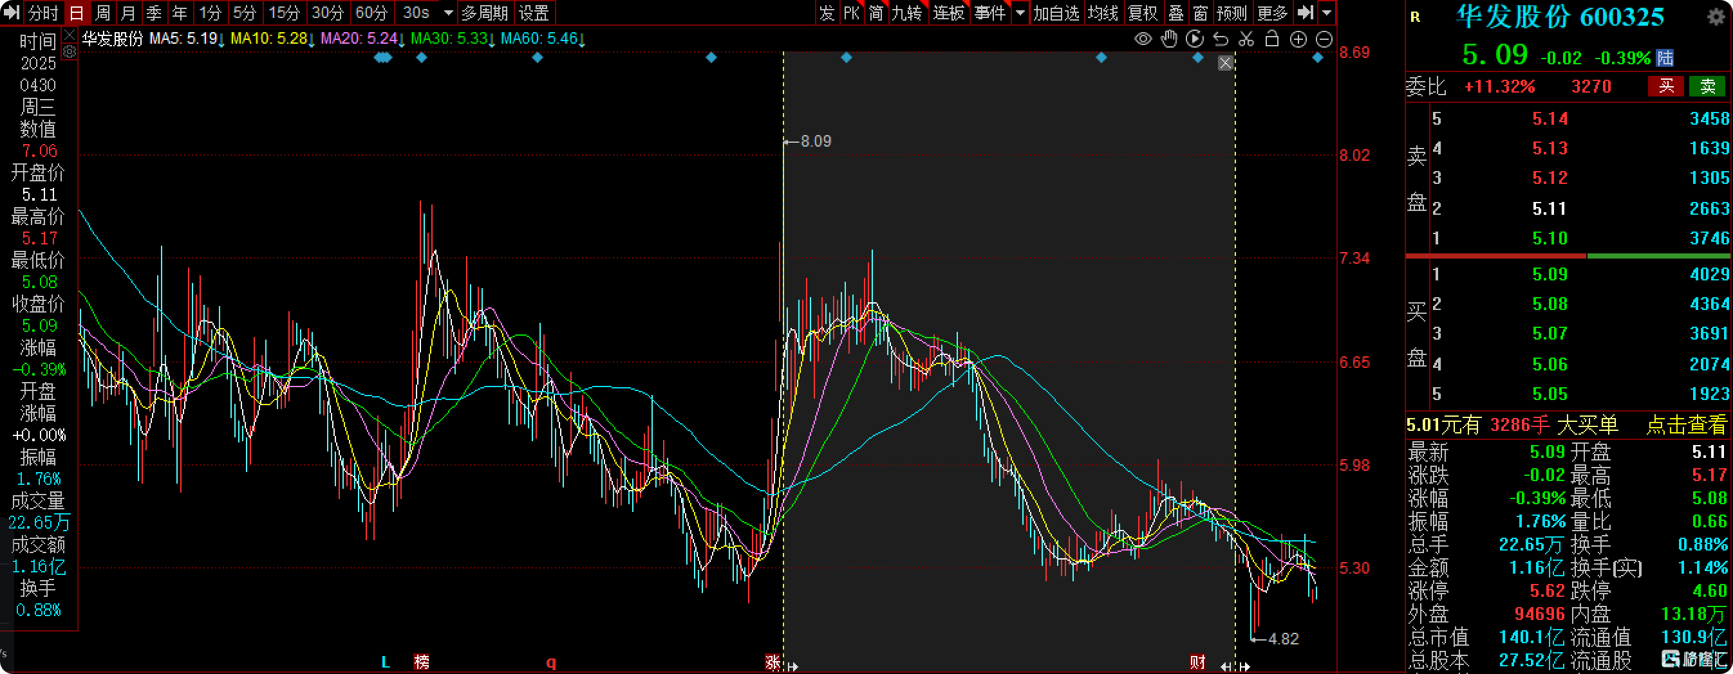Toggle 连板 indicator button
Viewport: 1733px width, 674px height.
pyautogui.click(x=948, y=12)
